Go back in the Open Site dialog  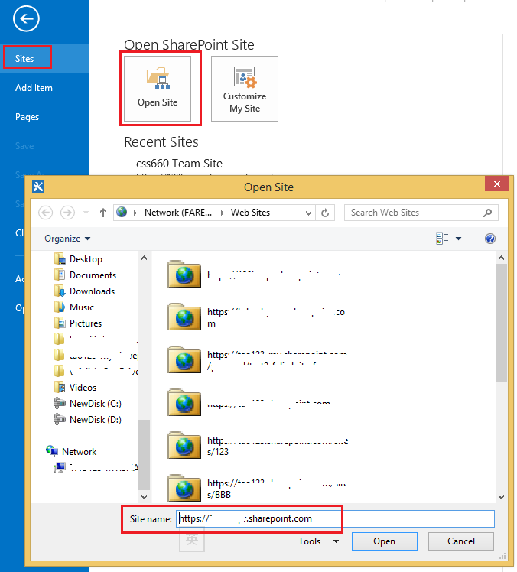point(46,213)
